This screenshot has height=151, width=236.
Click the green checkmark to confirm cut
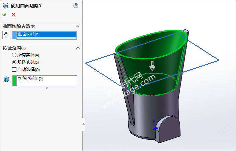4,15
